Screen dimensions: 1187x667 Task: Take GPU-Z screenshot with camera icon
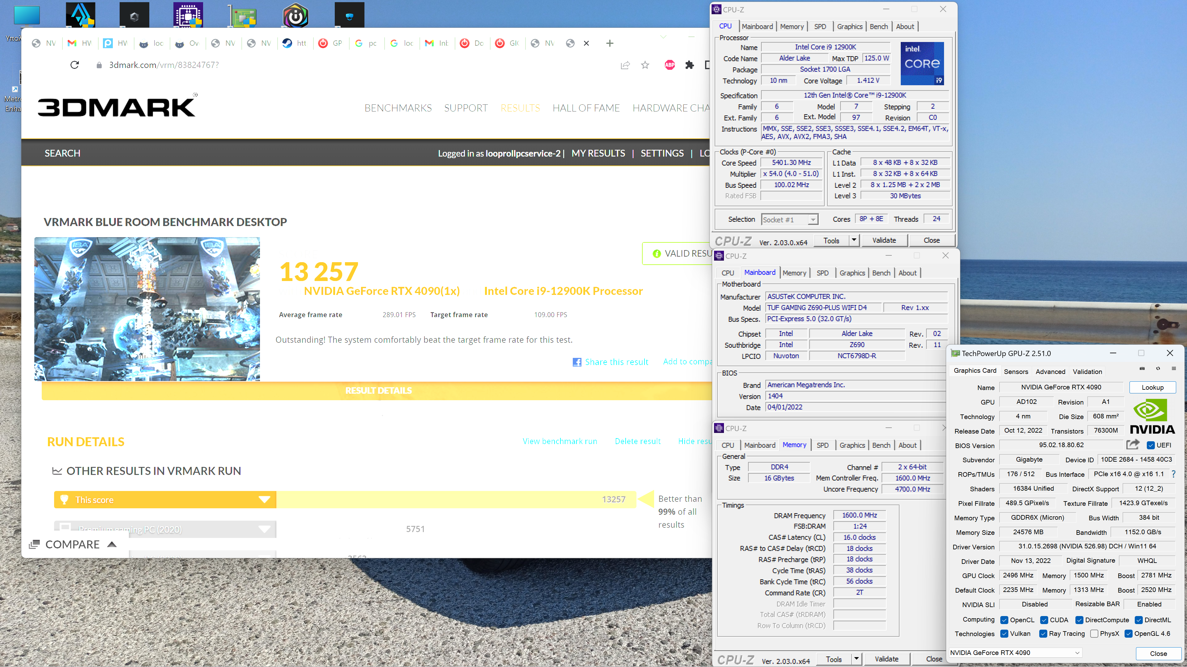click(1142, 369)
